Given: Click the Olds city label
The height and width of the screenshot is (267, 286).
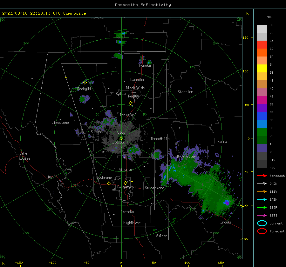Looking at the screenshot, I should click(x=121, y=132).
